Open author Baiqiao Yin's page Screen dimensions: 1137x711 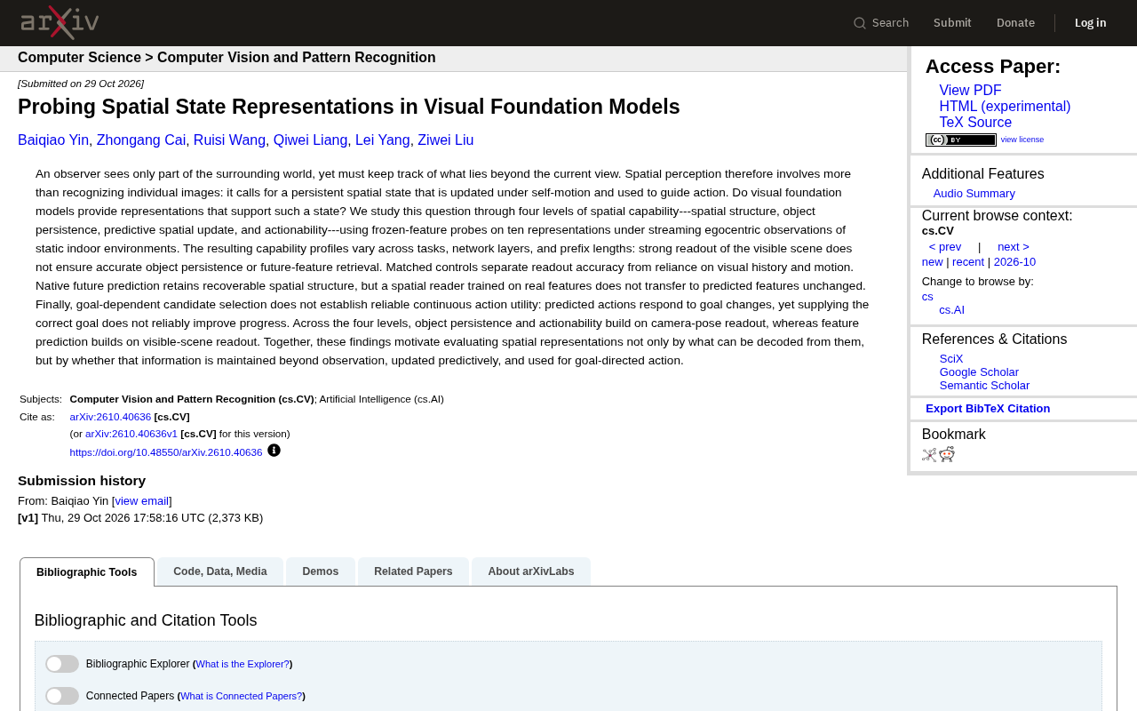pyautogui.click(x=53, y=140)
